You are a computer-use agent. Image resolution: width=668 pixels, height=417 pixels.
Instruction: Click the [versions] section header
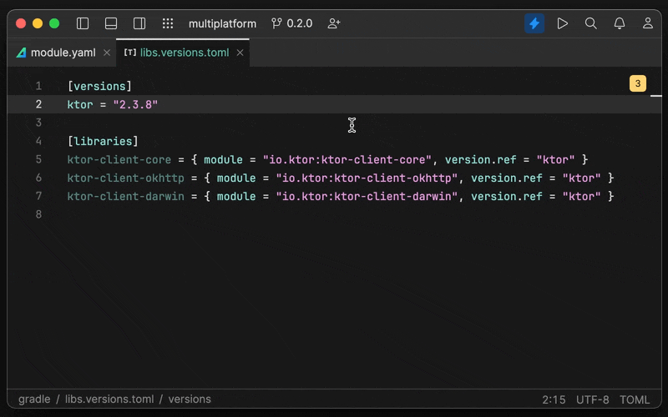tap(99, 87)
